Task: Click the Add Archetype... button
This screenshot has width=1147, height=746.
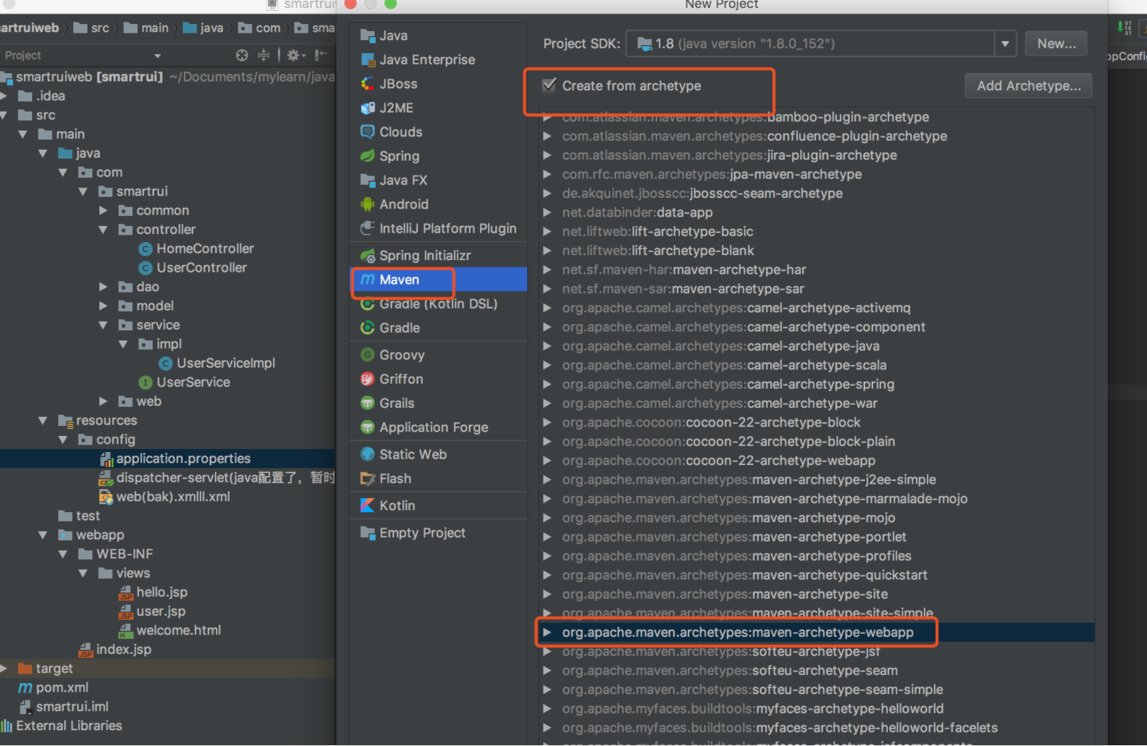Action: click(x=1028, y=85)
